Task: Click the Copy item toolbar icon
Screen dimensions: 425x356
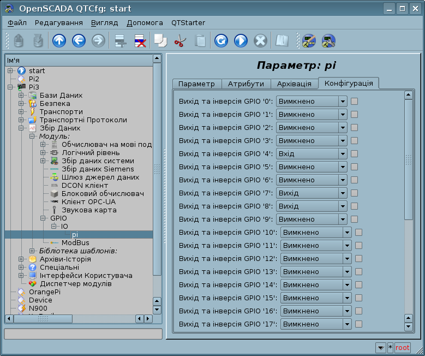Action: [160, 41]
